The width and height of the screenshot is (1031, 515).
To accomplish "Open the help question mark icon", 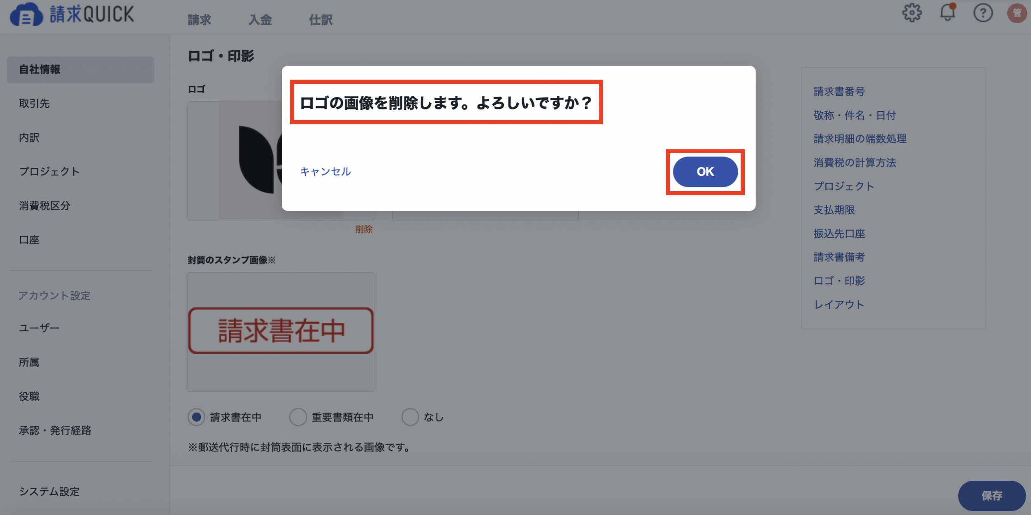I will pos(983,13).
